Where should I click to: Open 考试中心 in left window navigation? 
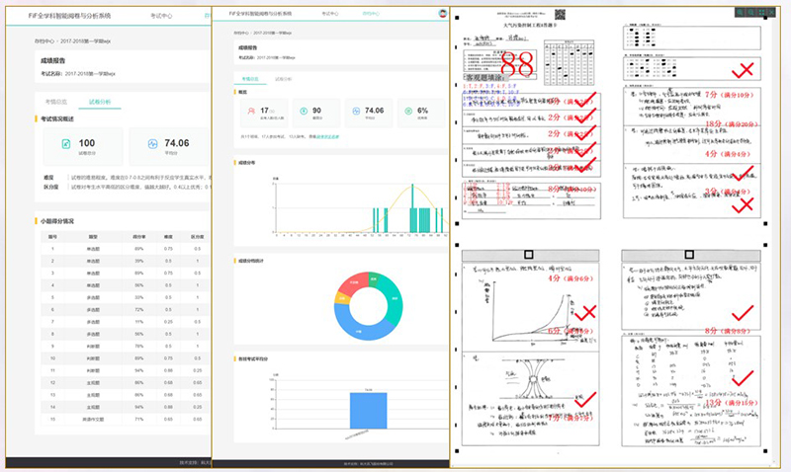coord(161,16)
